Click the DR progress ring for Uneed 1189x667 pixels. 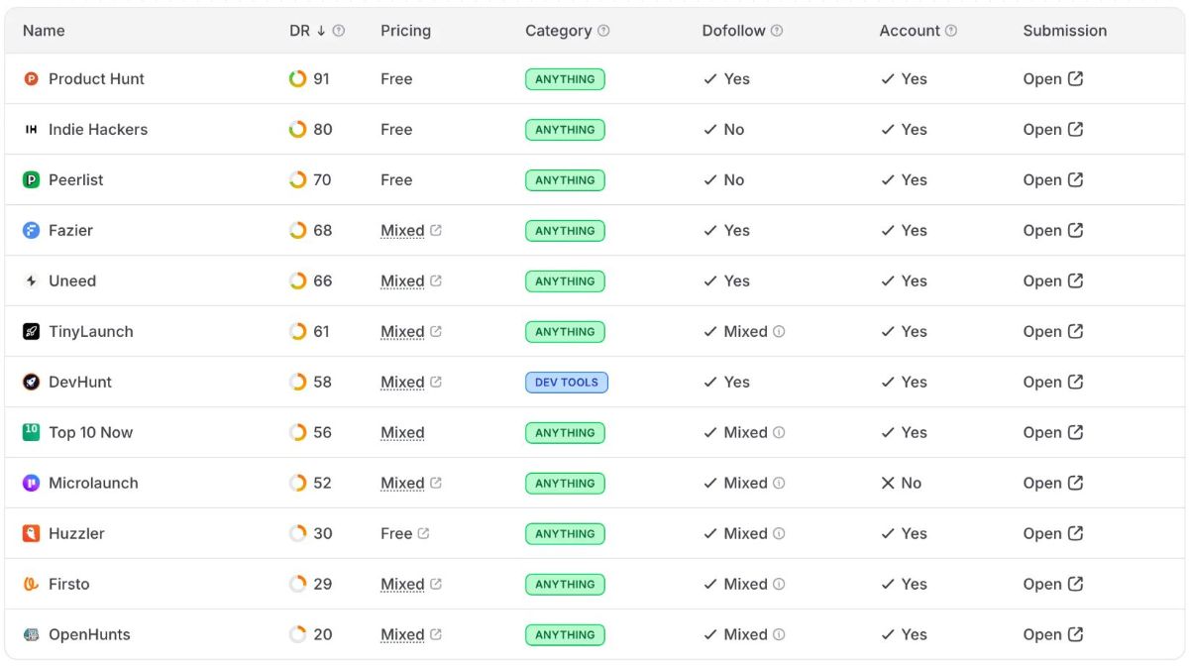click(x=297, y=281)
